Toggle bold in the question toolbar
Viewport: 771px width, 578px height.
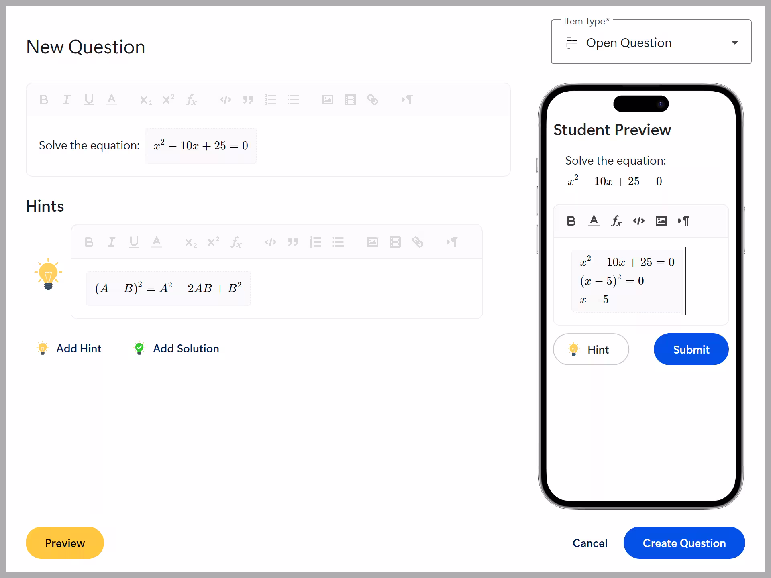click(x=44, y=100)
